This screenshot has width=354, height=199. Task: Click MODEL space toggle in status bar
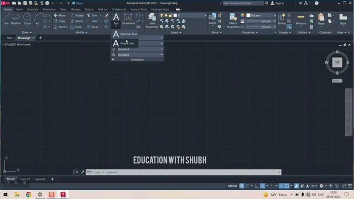click(233, 186)
